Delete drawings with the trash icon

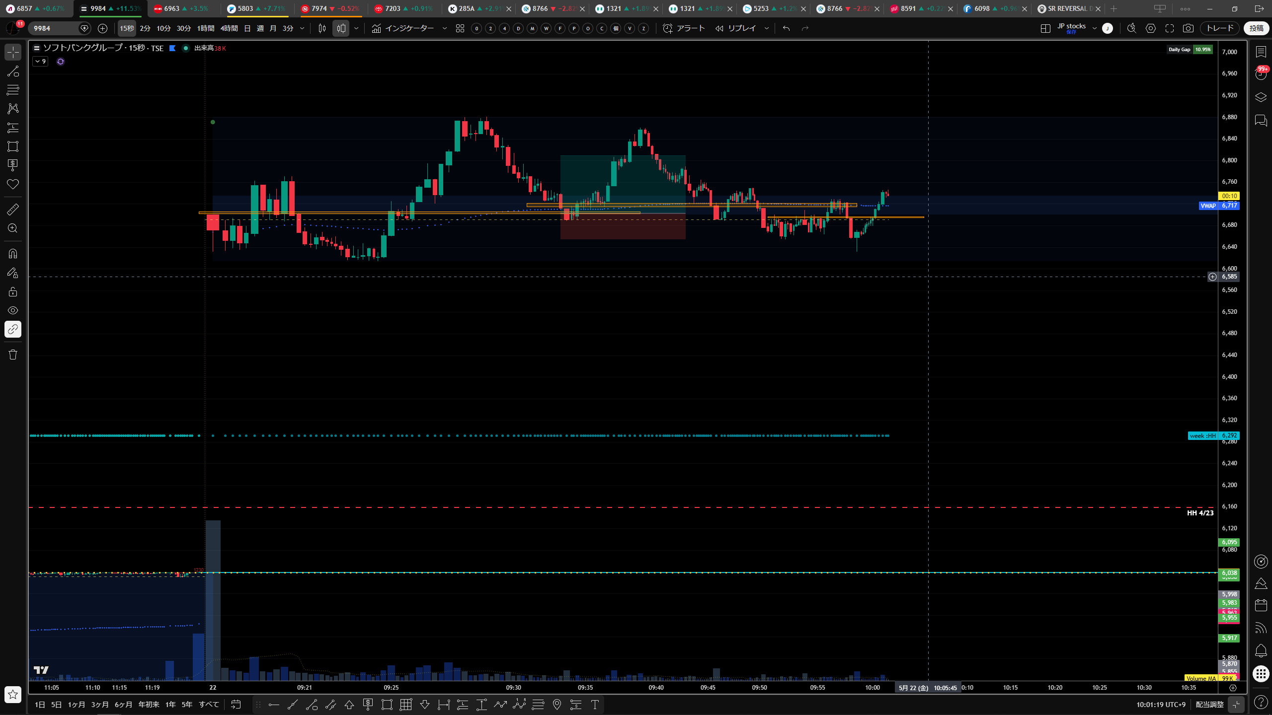coord(13,355)
